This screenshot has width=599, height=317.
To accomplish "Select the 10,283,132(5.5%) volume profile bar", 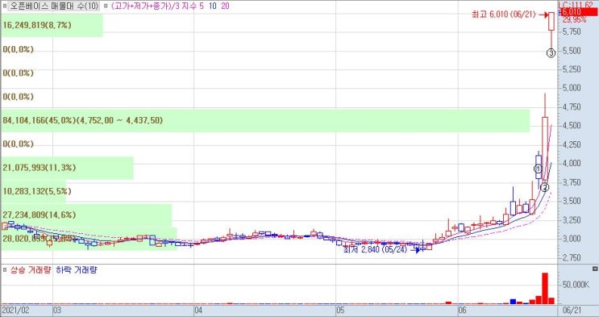I will [x=33, y=191].
